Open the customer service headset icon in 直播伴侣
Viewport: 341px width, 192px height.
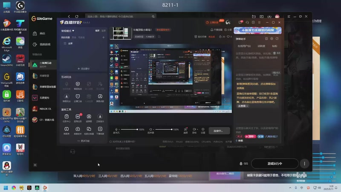coord(247,22)
